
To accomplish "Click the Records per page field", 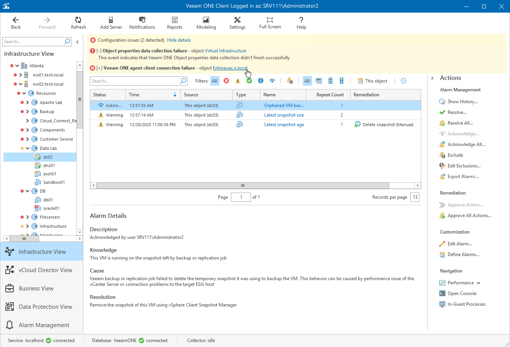I will 415,197.
